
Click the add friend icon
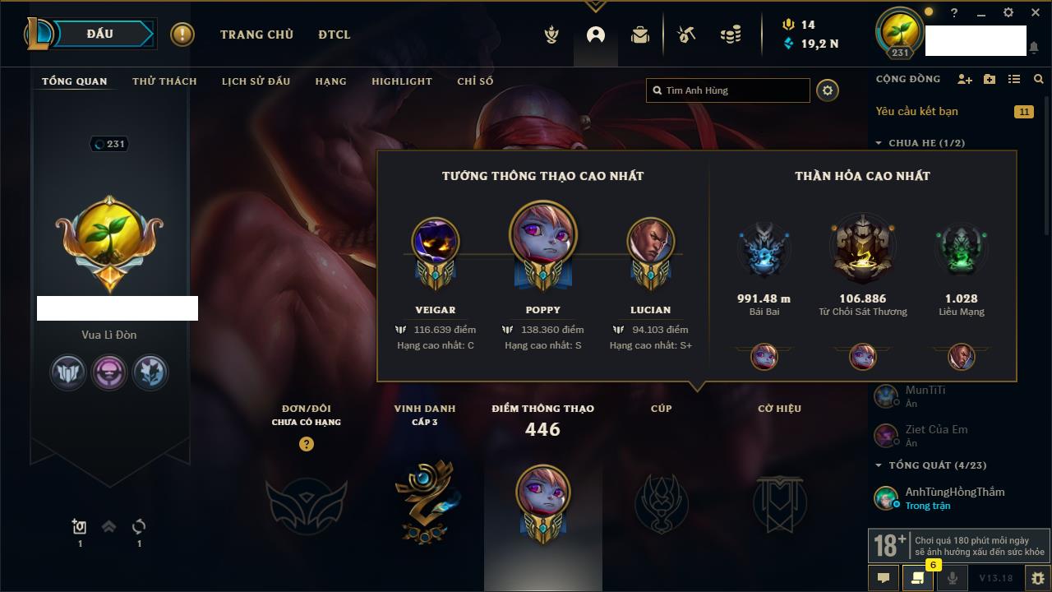coord(965,79)
